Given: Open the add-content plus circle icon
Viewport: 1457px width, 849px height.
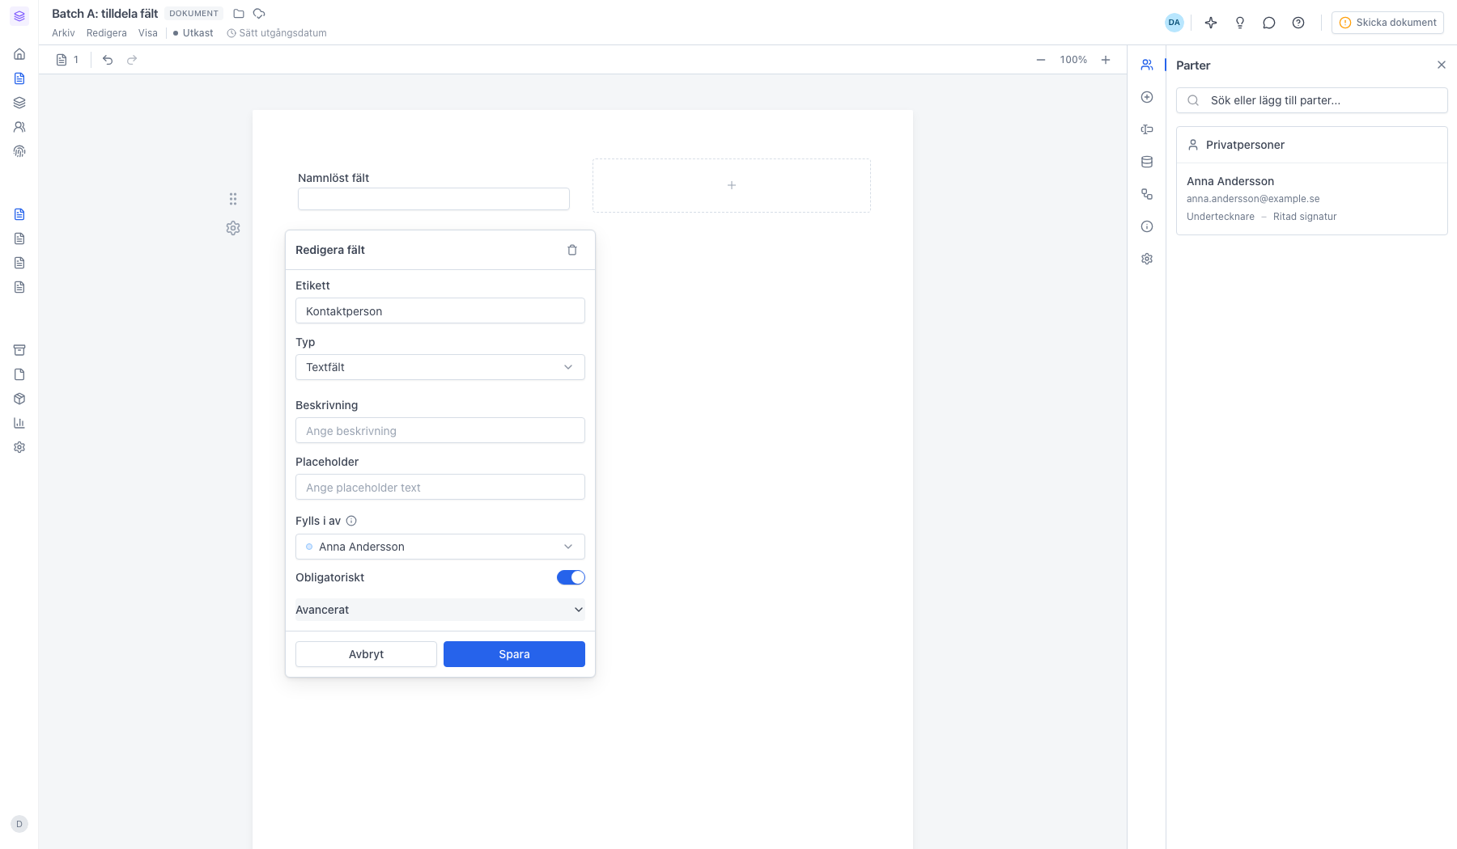Looking at the screenshot, I should pos(1147,97).
